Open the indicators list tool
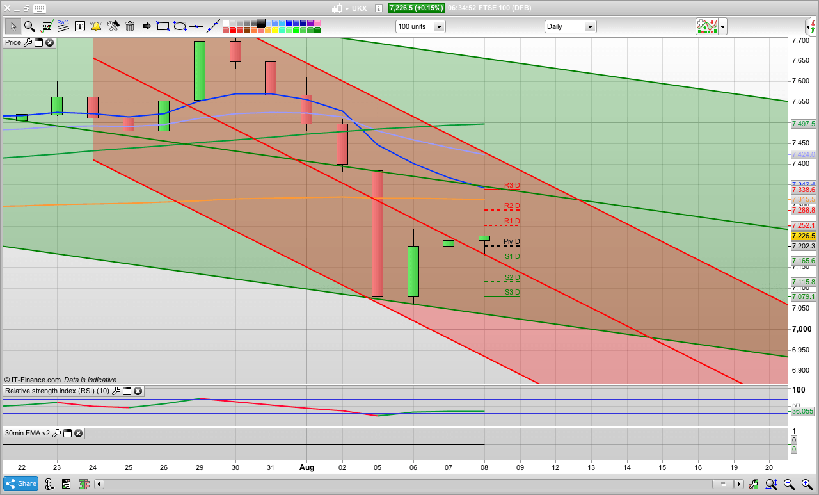819x495 pixels. click(x=46, y=26)
